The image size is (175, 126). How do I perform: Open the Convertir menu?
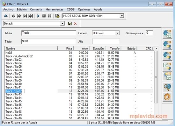[36, 10]
